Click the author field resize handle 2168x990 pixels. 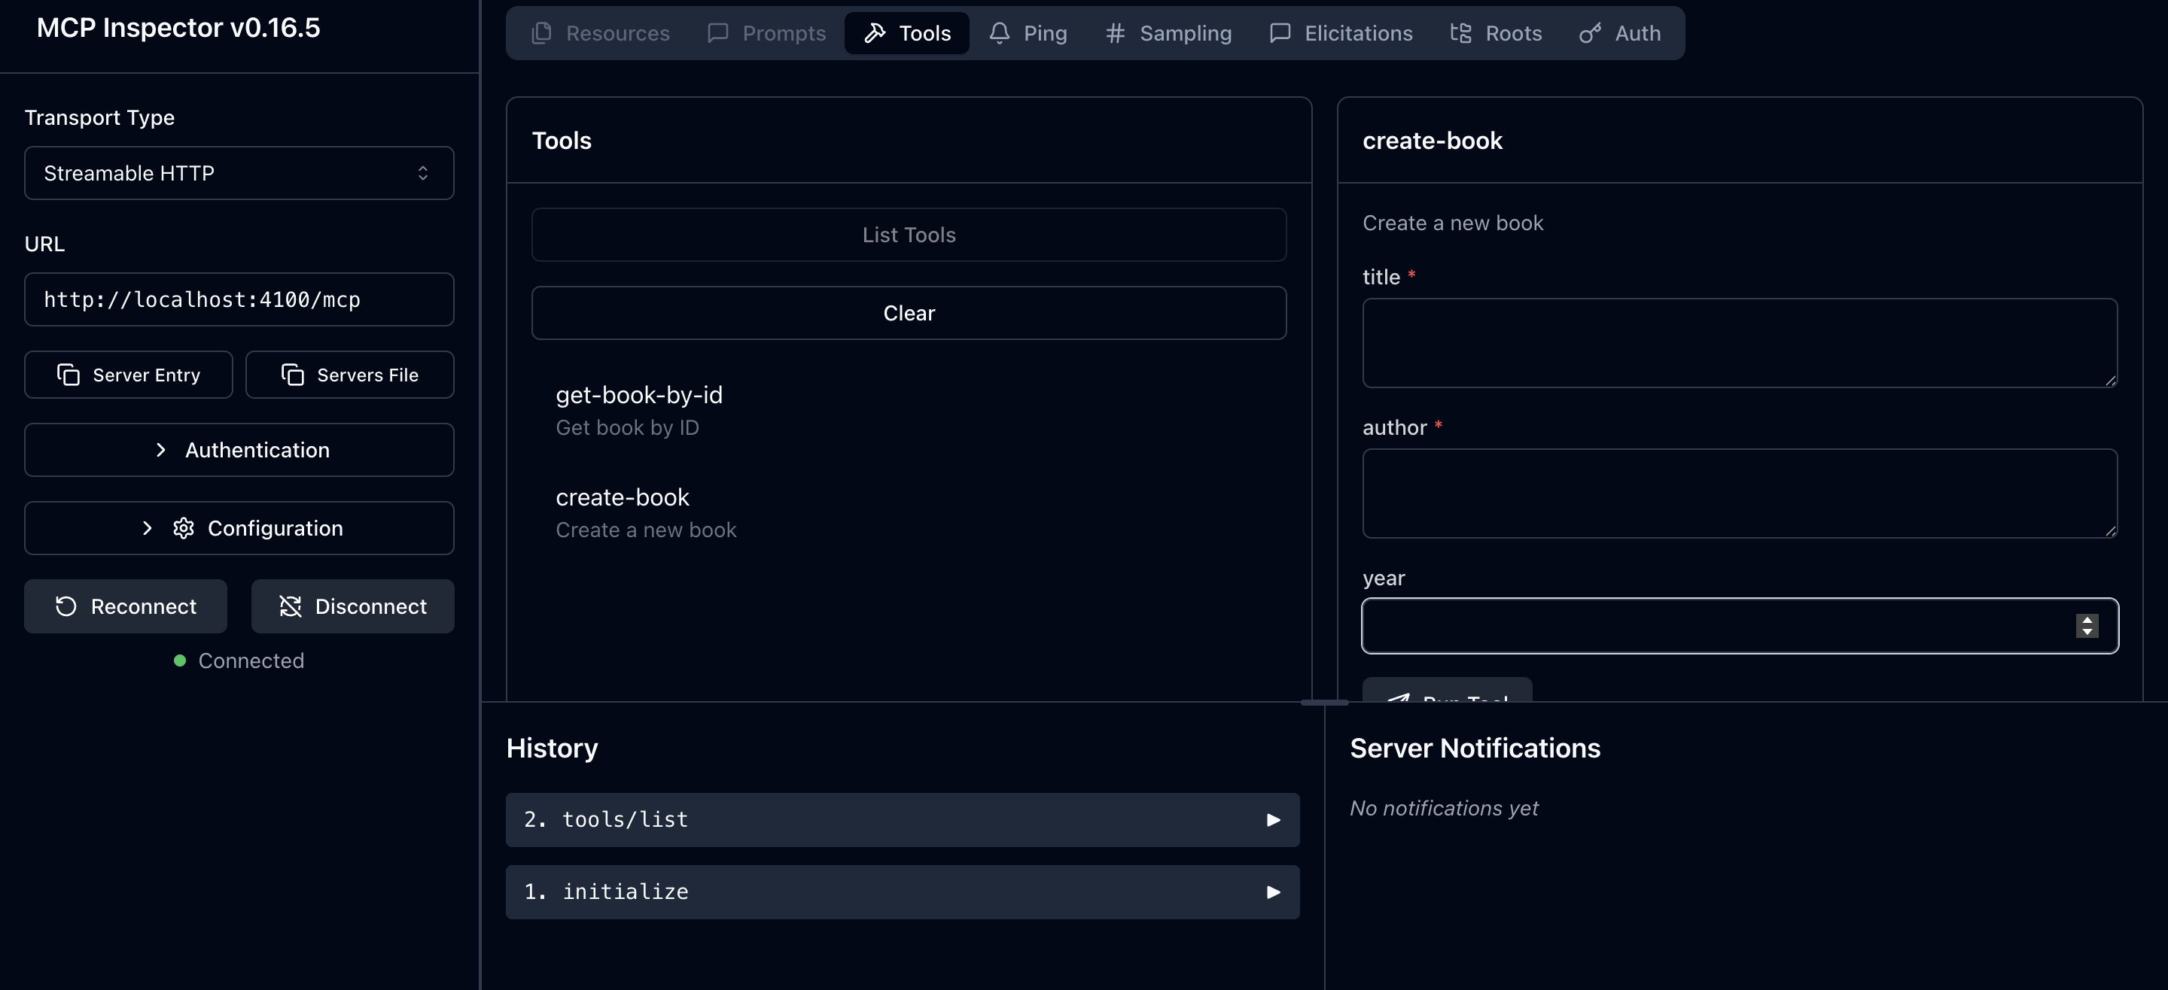2110,531
